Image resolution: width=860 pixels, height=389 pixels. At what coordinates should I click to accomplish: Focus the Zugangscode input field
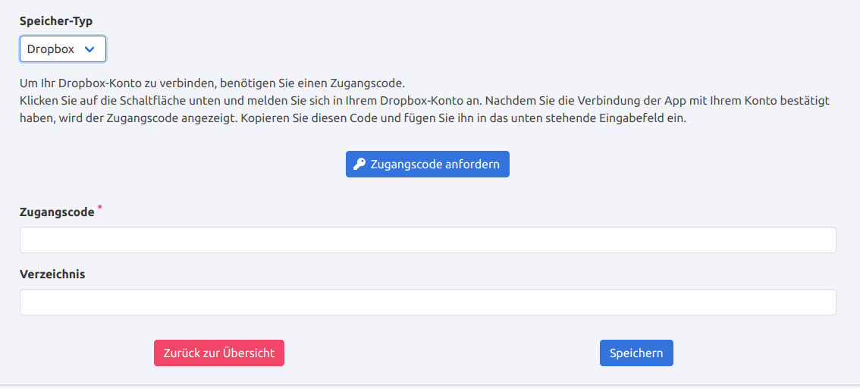point(428,240)
